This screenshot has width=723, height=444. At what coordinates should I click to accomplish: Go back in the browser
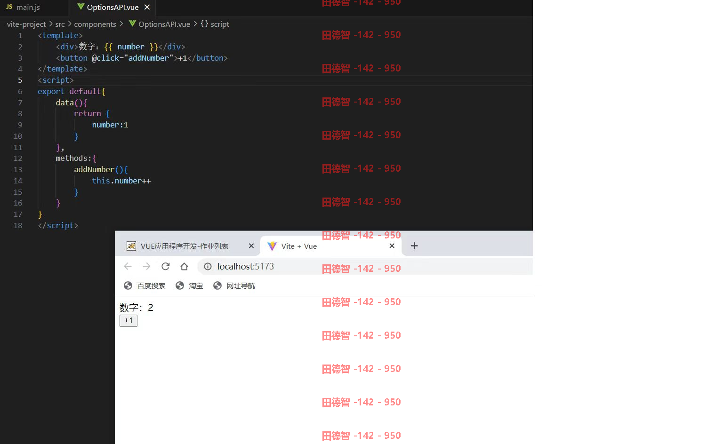coord(128,267)
